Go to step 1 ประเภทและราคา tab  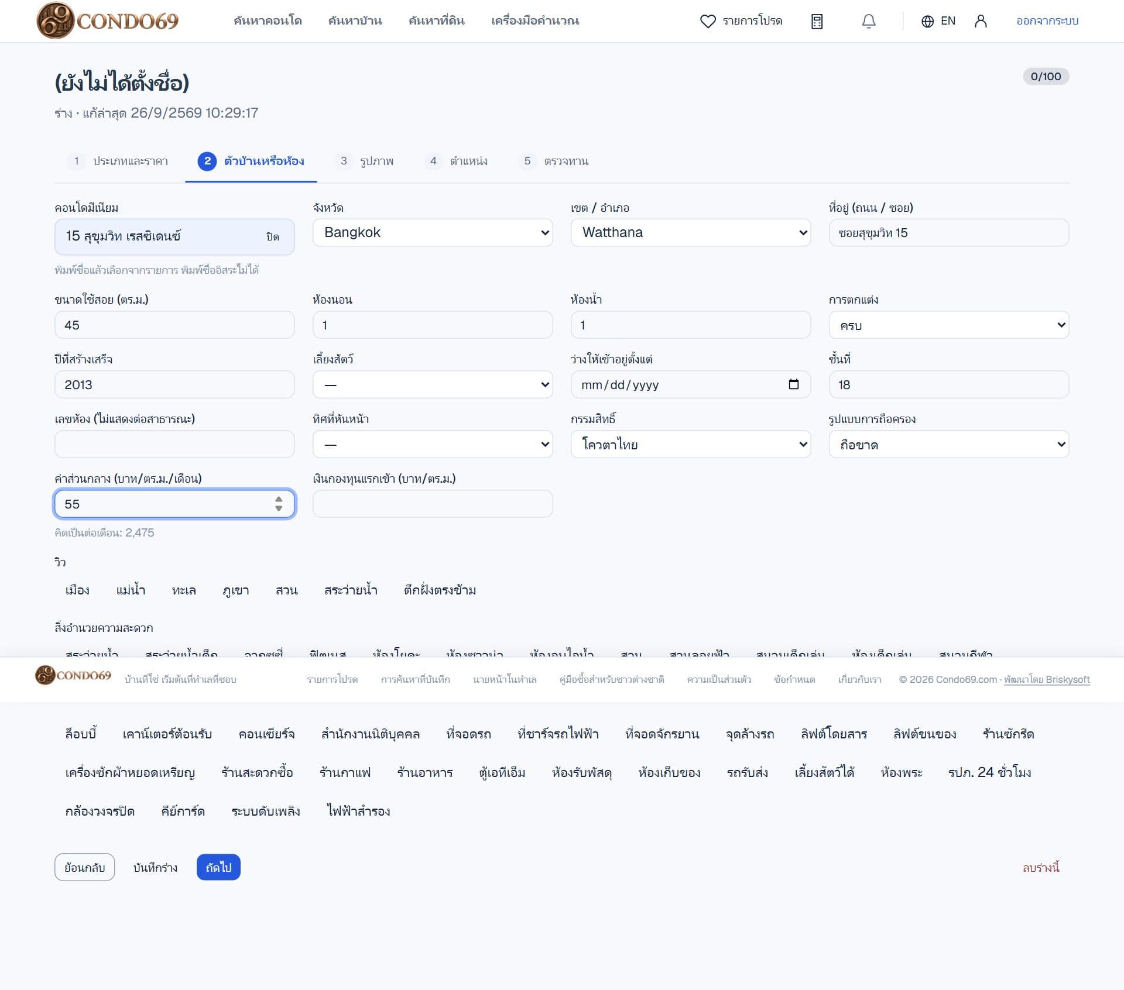[x=118, y=161]
